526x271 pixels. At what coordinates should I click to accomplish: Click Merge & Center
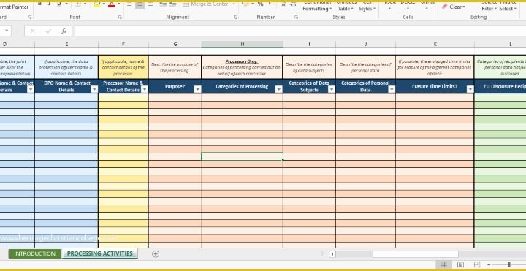point(206,4)
